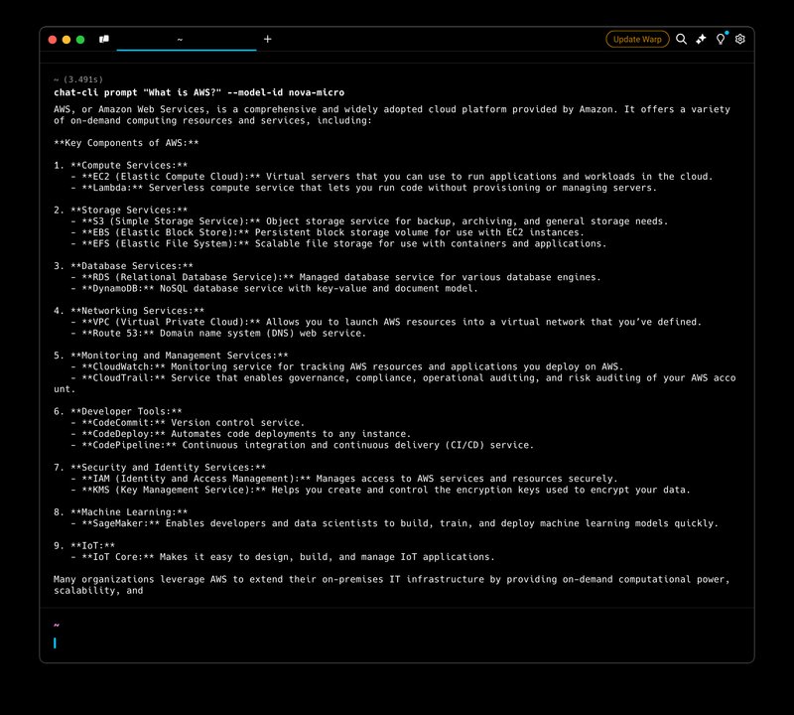Screen dimensions: 794x715
Task: Click the notification dot on the lightbulb
Action: coord(727,33)
